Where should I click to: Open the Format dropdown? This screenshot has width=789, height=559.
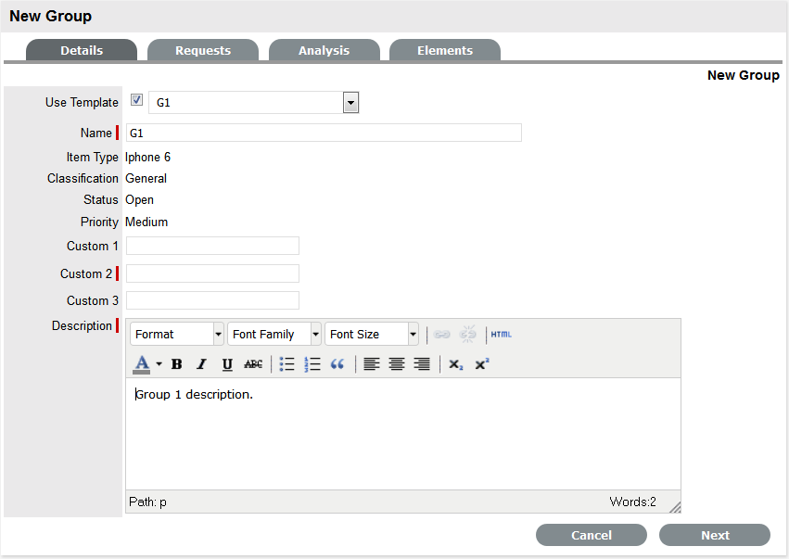177,335
